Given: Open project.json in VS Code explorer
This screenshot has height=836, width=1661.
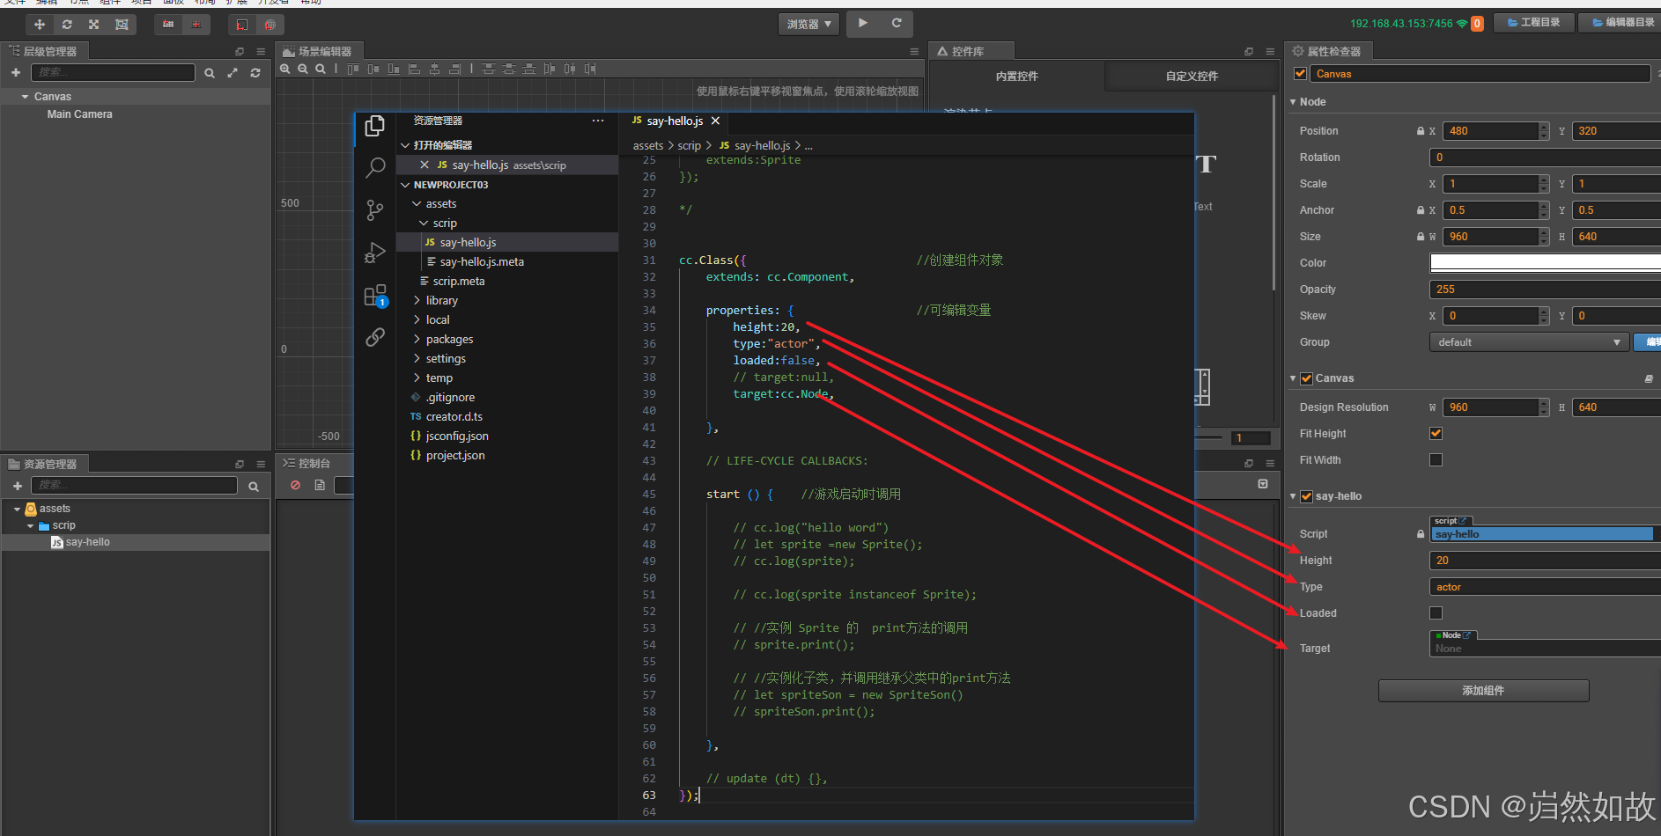Looking at the screenshot, I should (455, 455).
